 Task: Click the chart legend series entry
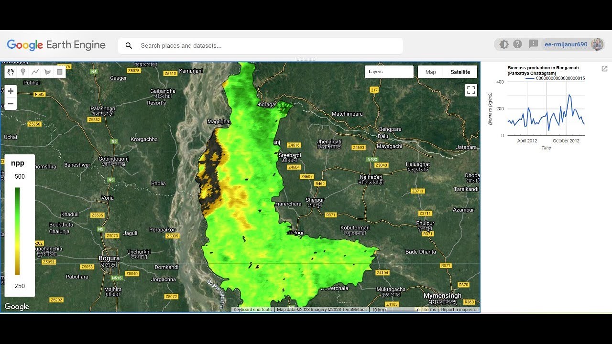pos(555,78)
